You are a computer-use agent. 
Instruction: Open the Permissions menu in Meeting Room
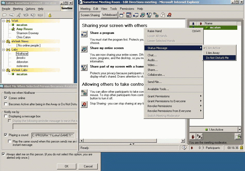coord(127,9)
